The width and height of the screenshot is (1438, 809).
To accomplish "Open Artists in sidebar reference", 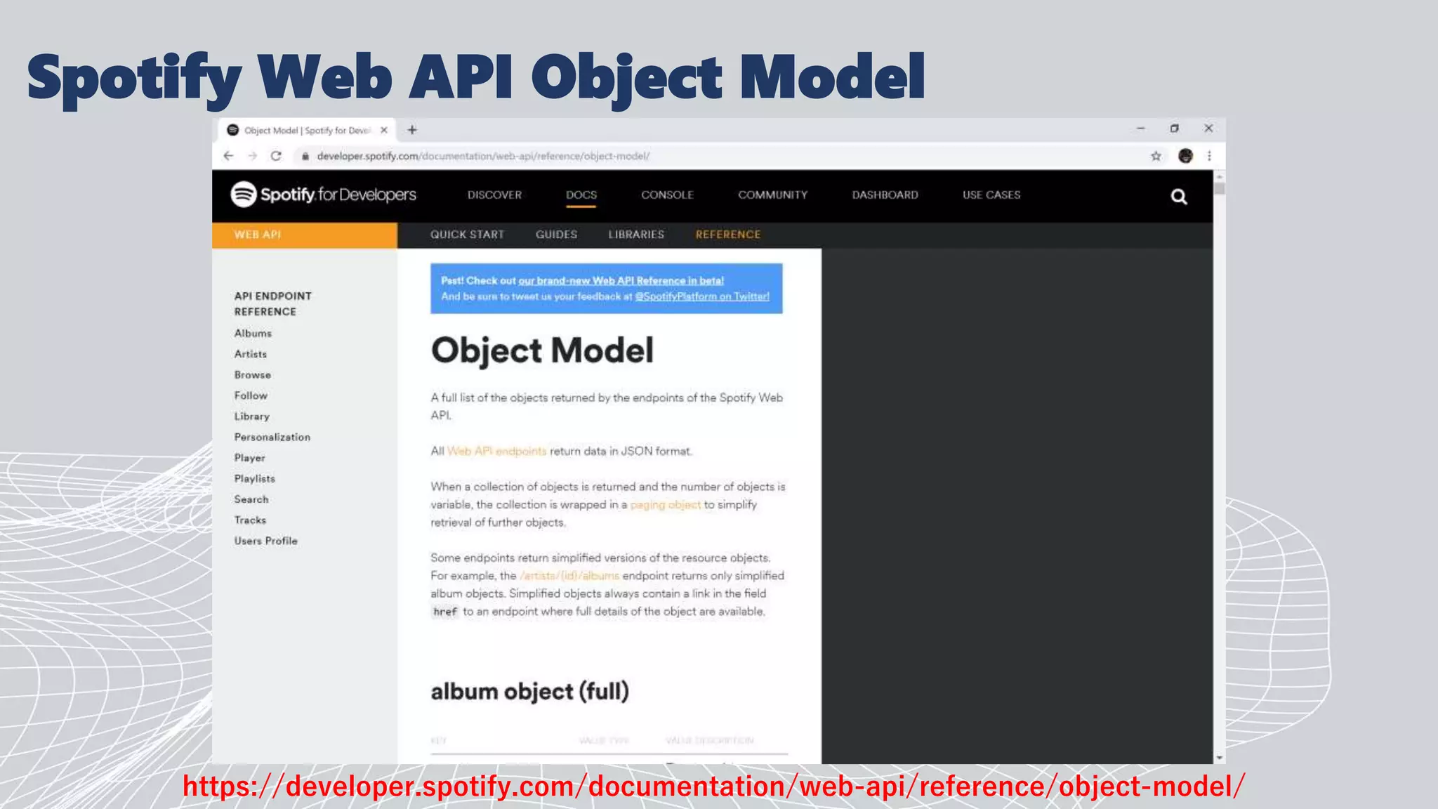I will point(251,354).
